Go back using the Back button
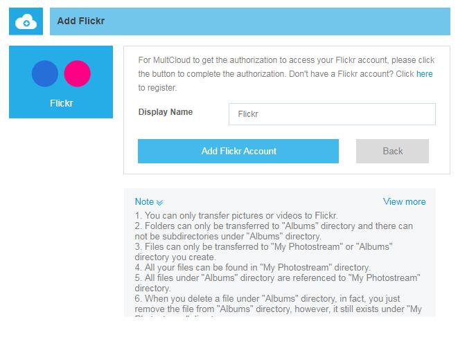Screen dimensions: 458x337 392,151
